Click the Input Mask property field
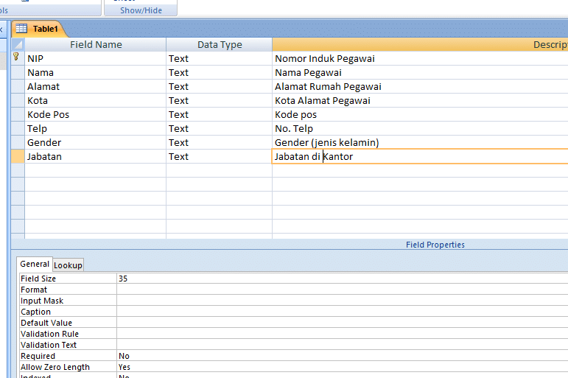Screen dimensions: 568x378 click(339, 301)
